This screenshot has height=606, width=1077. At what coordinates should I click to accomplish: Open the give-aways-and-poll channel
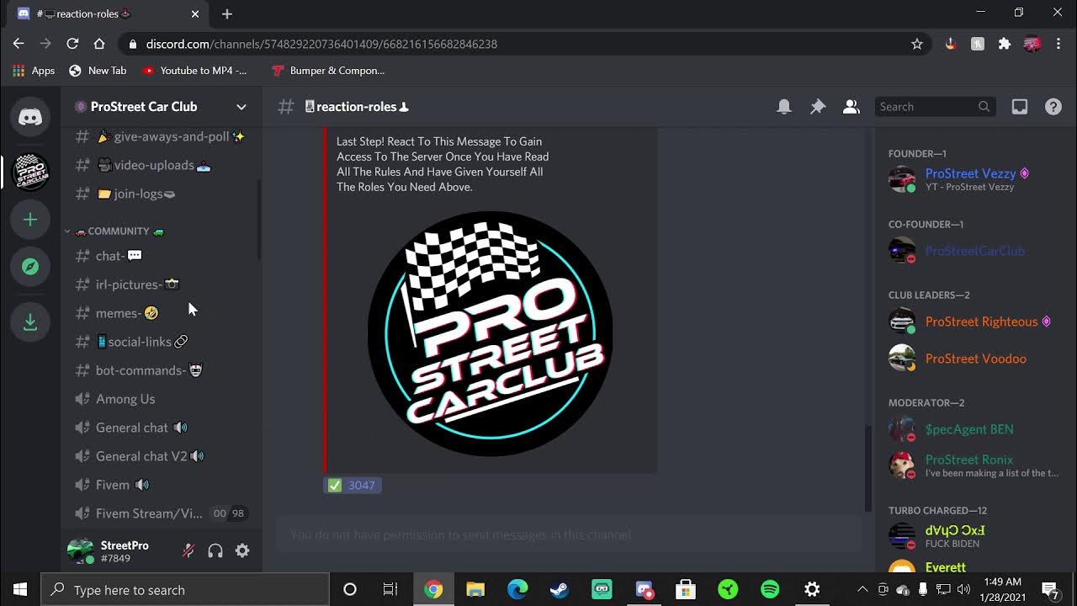[161, 136]
